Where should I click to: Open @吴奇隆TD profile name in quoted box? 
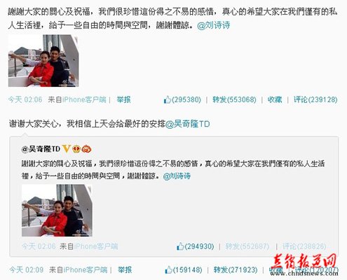pos(41,149)
